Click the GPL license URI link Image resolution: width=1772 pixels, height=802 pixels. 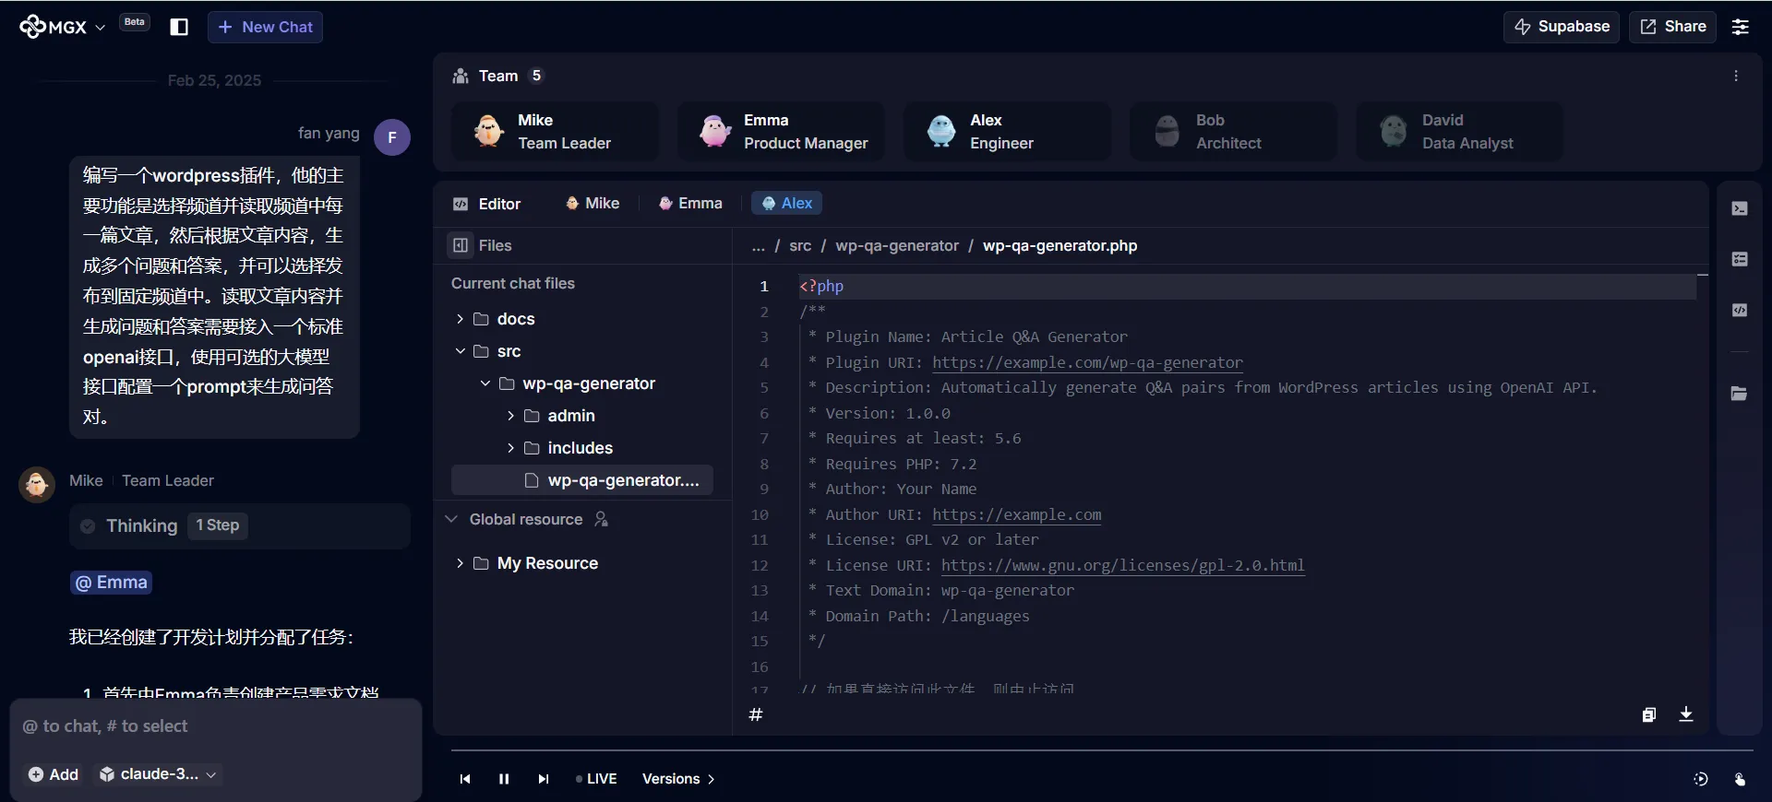[1122, 566]
